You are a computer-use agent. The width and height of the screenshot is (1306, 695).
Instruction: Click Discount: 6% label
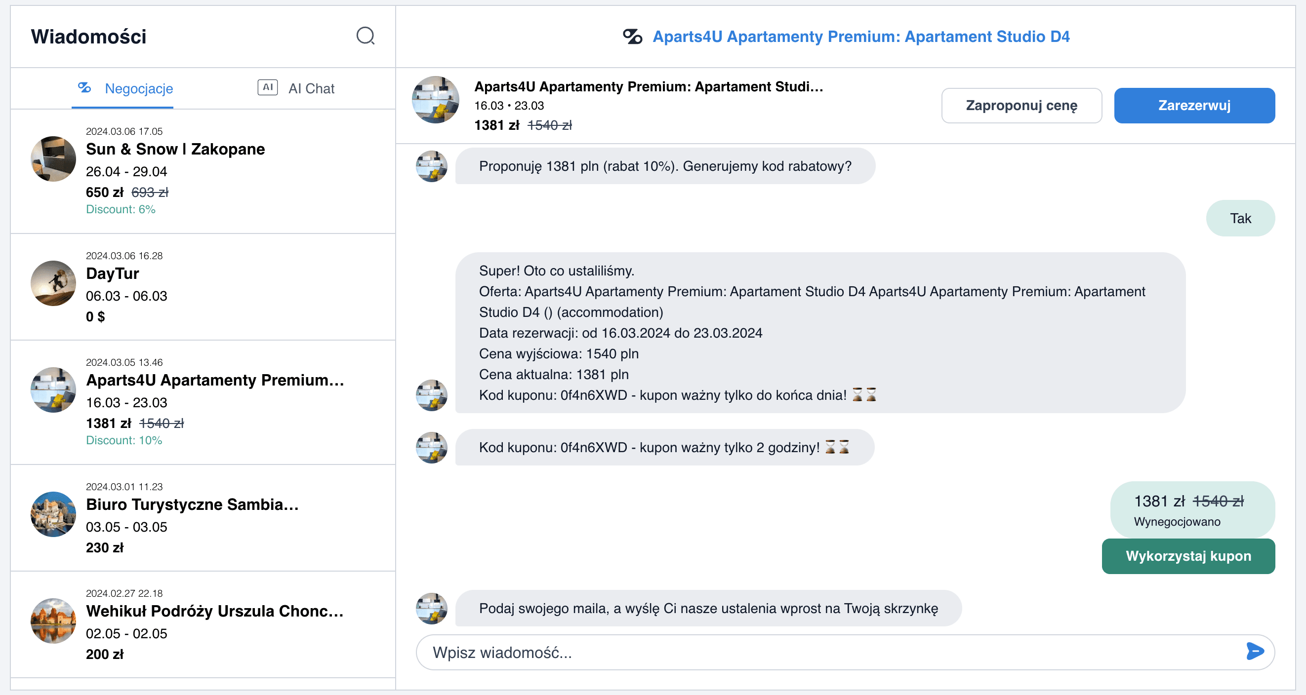[121, 209]
